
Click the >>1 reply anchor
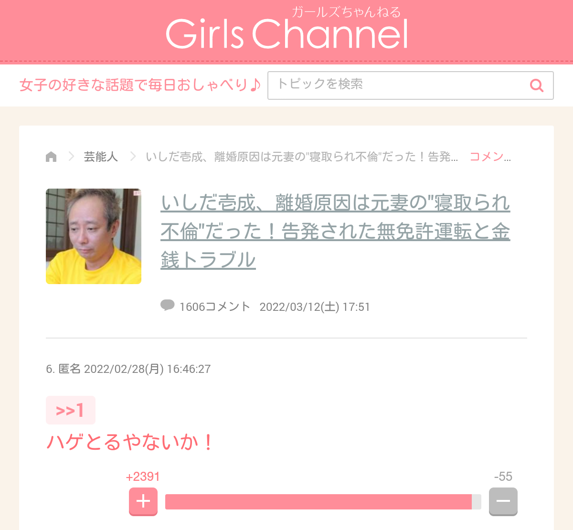[x=71, y=410]
